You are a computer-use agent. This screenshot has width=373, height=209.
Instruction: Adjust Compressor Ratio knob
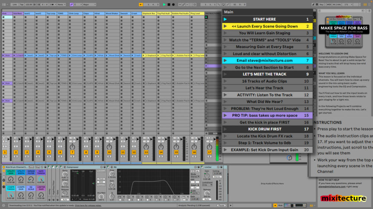coord(65,174)
